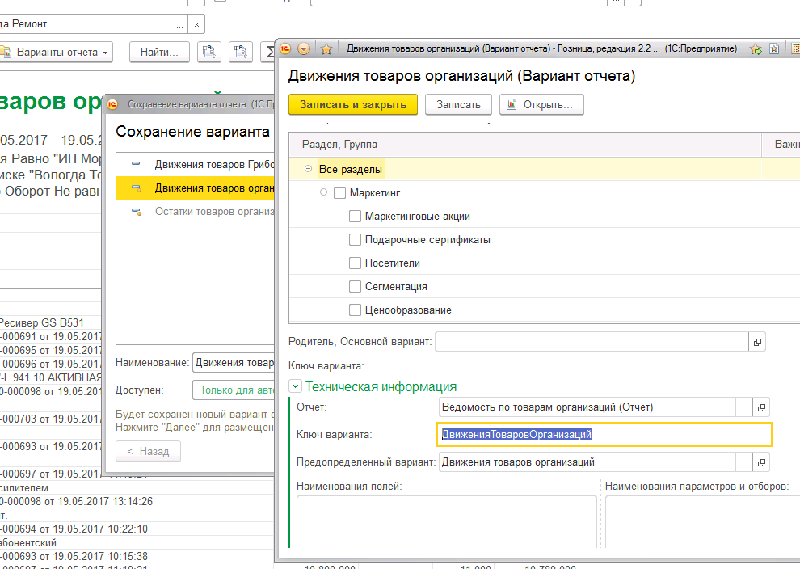Click the sum (Σ) toolbar icon
This screenshot has width=800, height=569.
pos(270,53)
